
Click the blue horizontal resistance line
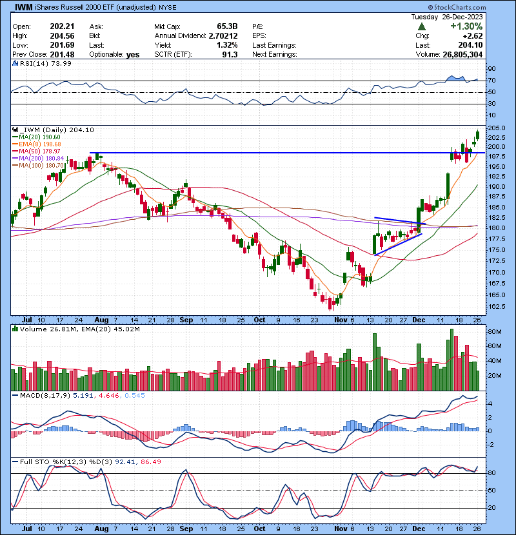click(x=258, y=153)
